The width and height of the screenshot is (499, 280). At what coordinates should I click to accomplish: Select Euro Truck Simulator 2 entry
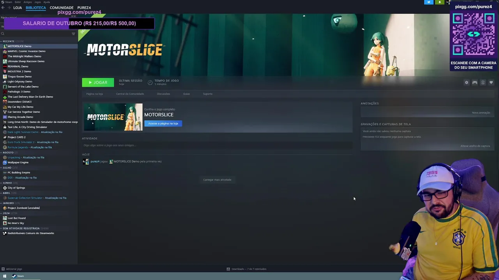coord(39,142)
